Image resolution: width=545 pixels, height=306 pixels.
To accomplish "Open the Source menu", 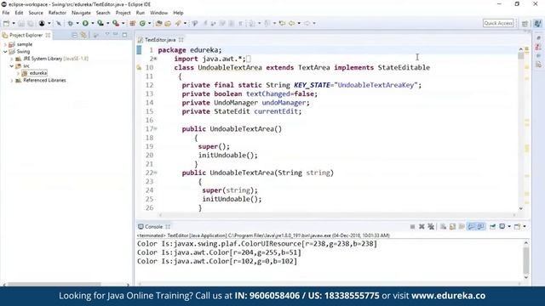I will [36, 13].
